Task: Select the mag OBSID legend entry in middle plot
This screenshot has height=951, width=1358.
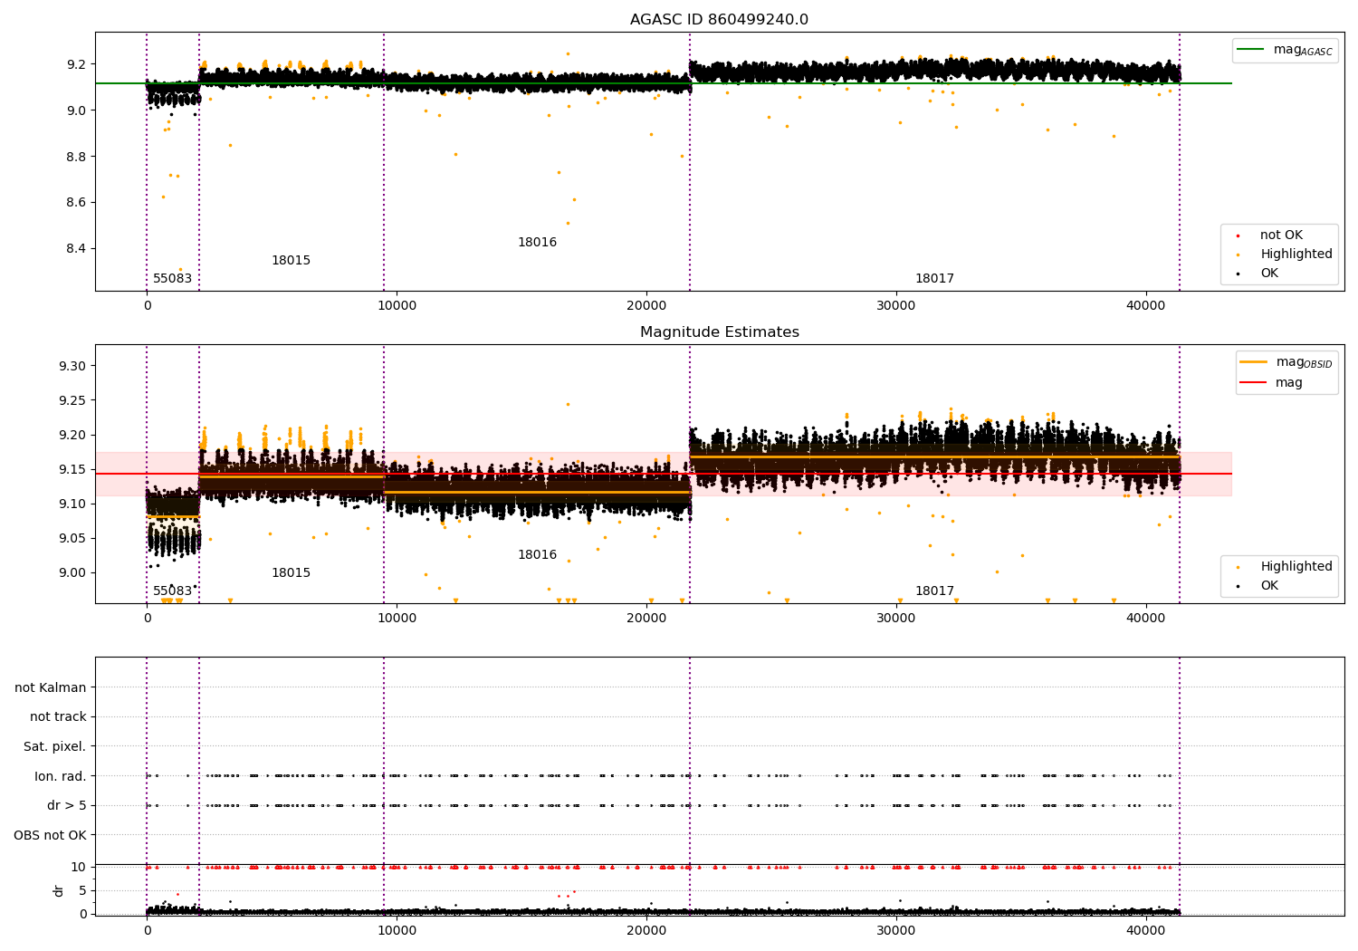Action: (x=1286, y=362)
